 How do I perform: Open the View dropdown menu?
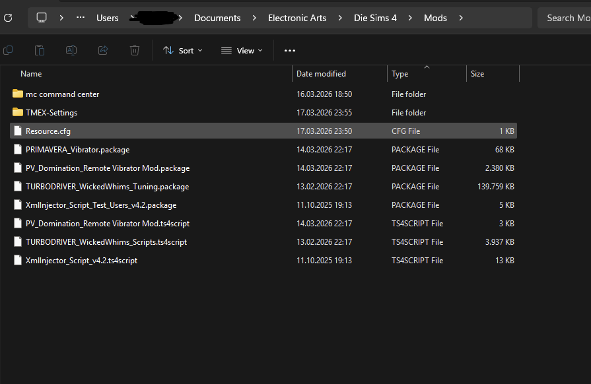(x=242, y=50)
